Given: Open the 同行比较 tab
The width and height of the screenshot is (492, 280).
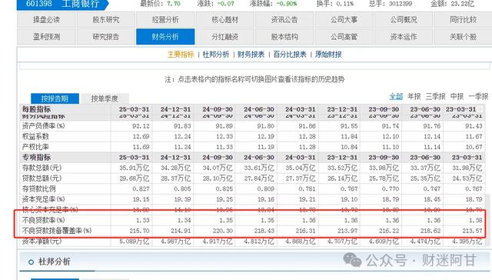Looking at the screenshot, I should [463, 20].
